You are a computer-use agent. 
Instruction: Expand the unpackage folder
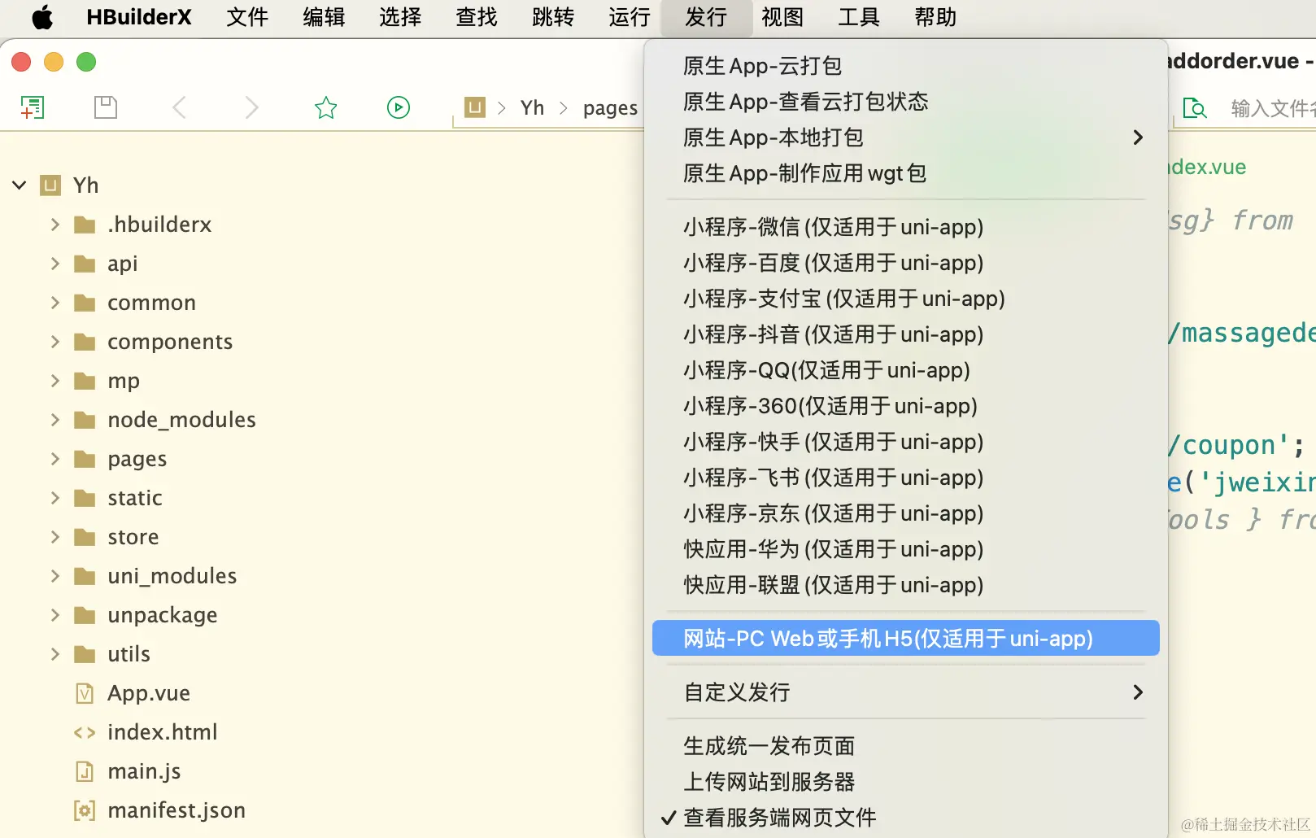pos(55,615)
